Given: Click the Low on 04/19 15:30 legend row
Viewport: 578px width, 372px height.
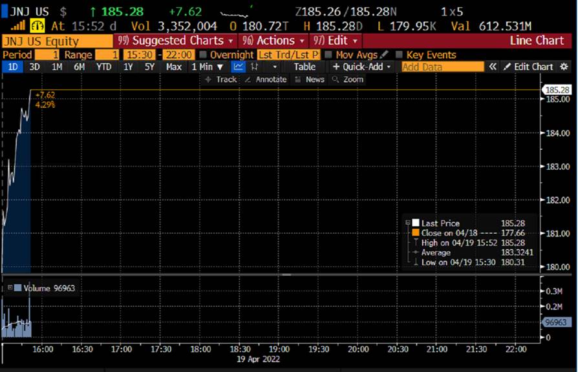Looking at the screenshot, I should 470,262.
